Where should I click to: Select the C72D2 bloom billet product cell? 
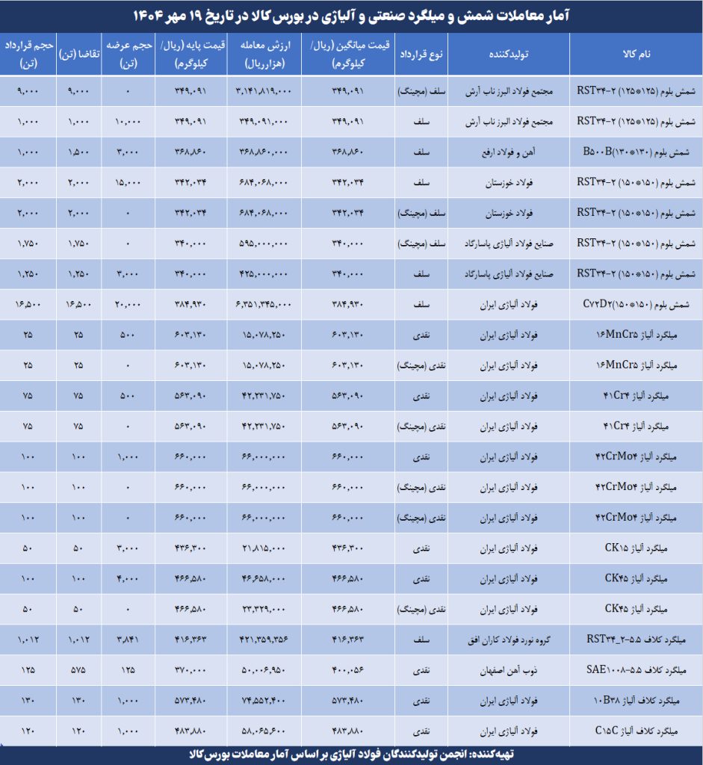[638, 304]
